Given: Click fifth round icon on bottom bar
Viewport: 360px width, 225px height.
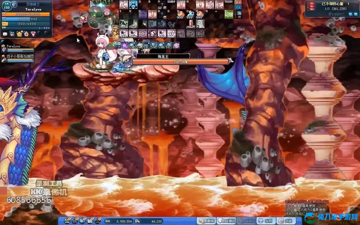Looking at the screenshot, I should point(98,221).
